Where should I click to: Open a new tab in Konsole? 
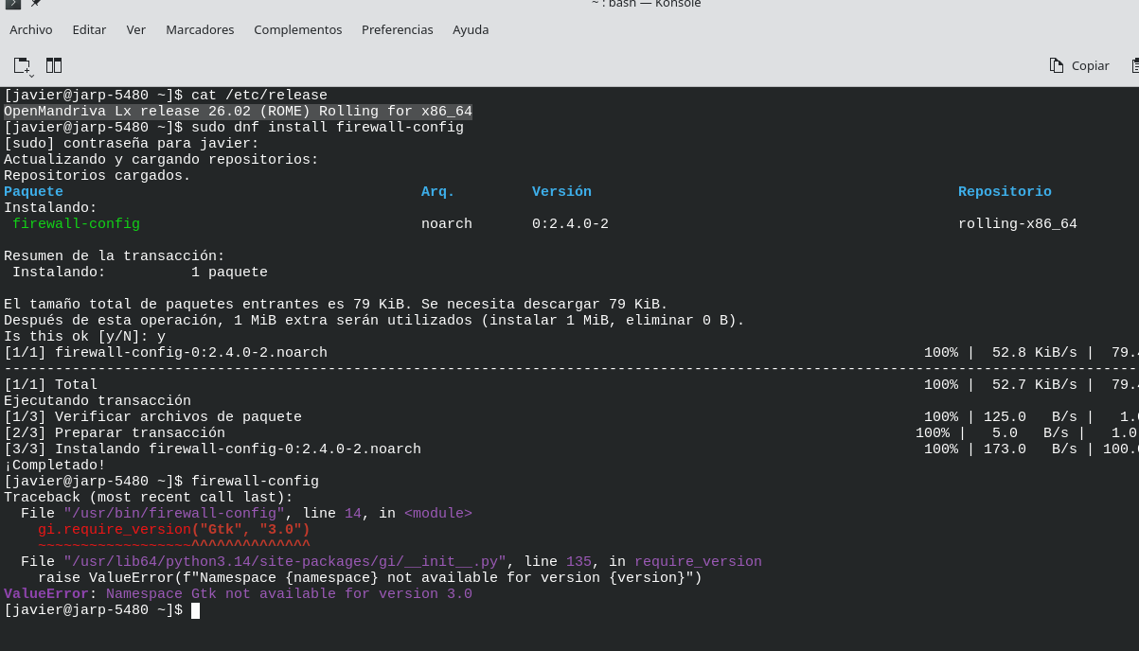pos(22,65)
